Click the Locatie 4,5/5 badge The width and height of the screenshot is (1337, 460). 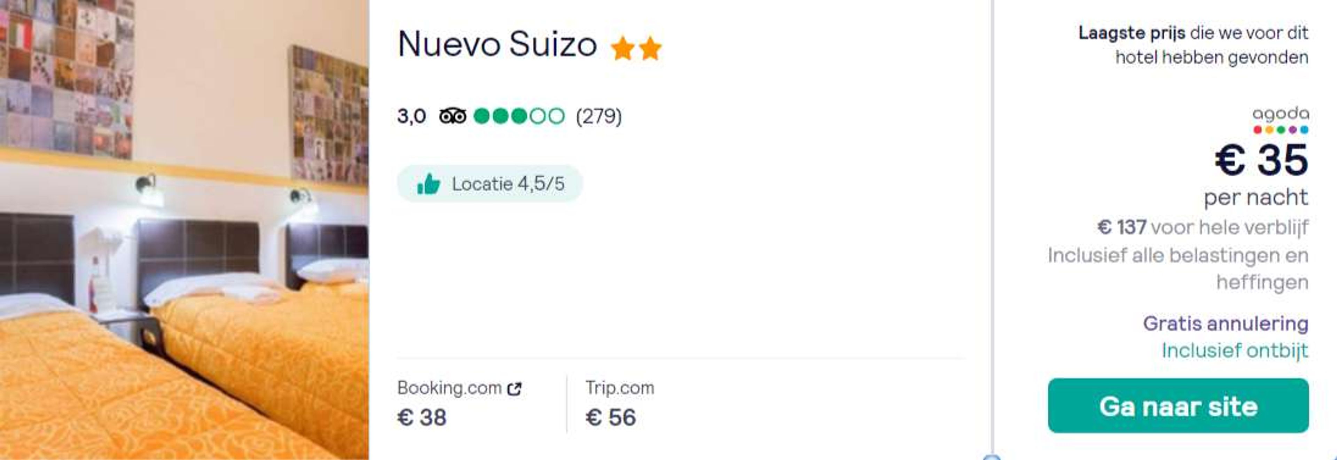(x=490, y=184)
